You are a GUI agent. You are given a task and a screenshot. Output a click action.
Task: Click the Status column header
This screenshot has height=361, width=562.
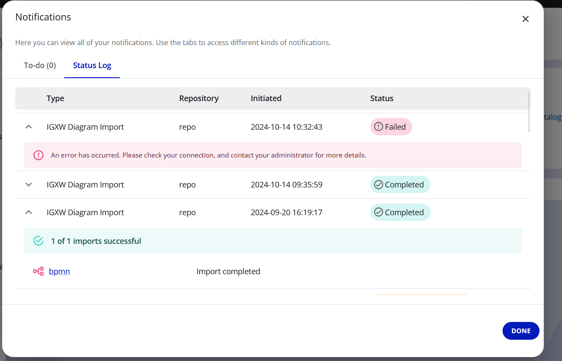tap(381, 98)
